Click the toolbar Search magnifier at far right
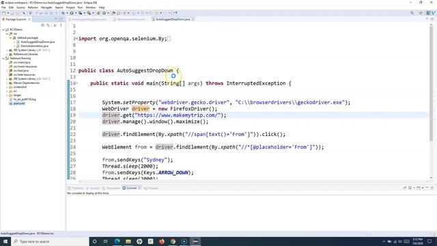Image resolution: width=437 pixels, height=246 pixels. pyautogui.click(x=412, y=13)
